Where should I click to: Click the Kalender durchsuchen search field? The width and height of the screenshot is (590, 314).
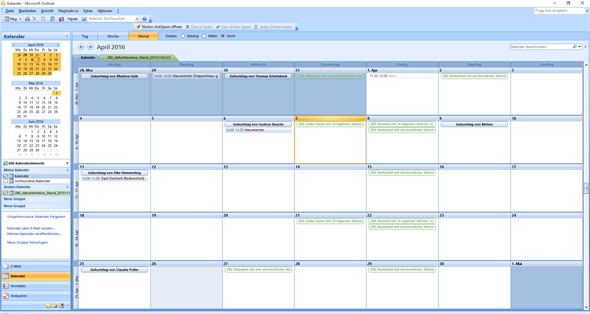tap(540, 47)
